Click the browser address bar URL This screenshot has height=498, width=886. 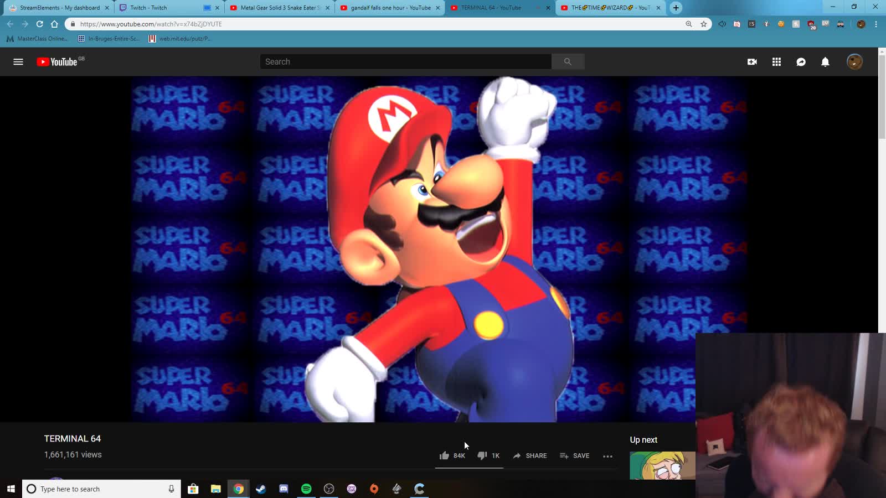coord(151,24)
